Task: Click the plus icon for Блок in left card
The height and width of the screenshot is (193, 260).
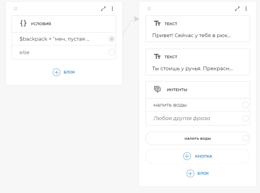Action: pos(56,72)
